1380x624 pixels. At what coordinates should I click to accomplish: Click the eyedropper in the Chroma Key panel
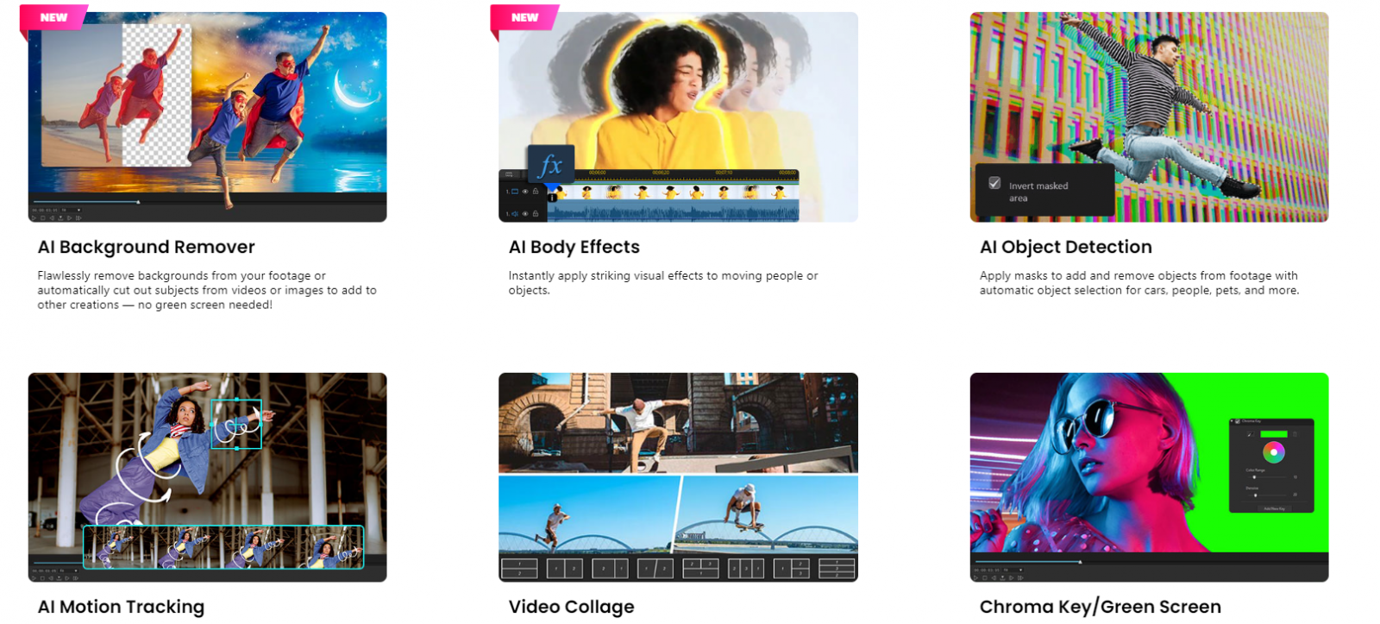[1251, 434]
